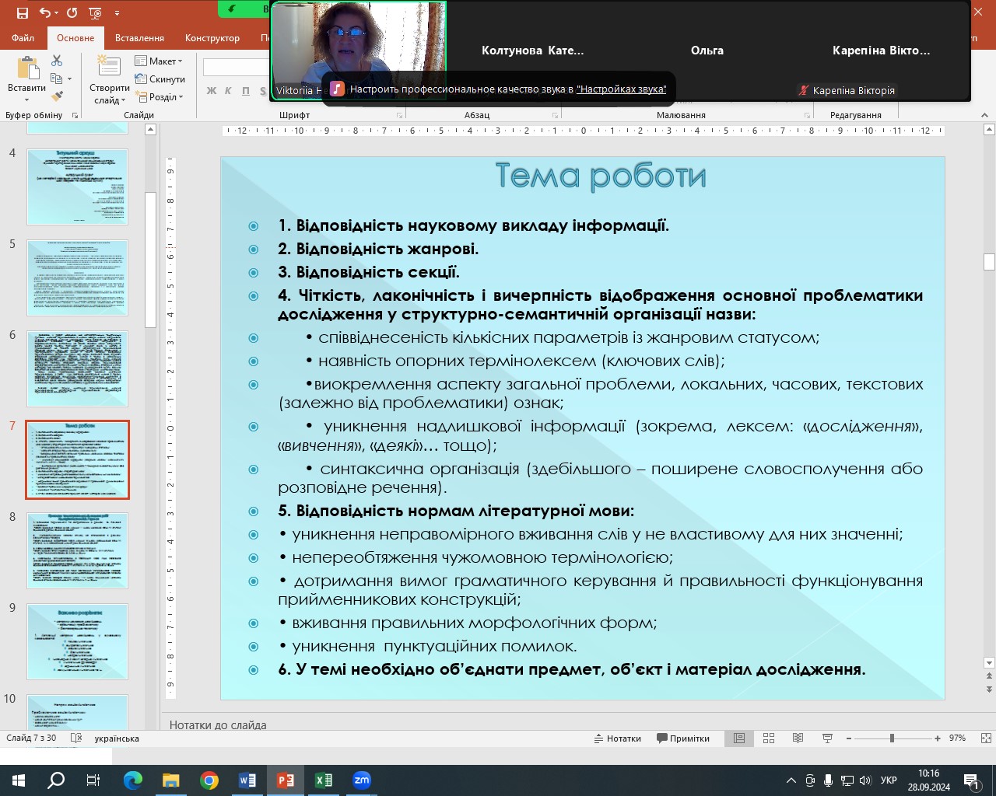Viewport: 996px width, 796px height.
Task: Start slideshow from status bar icon
Action: pyautogui.click(x=827, y=738)
